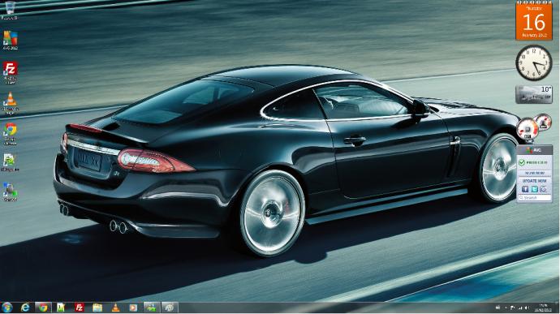Select the VLC media player desktop shortcut
The image size is (560, 314).
pos(10,103)
